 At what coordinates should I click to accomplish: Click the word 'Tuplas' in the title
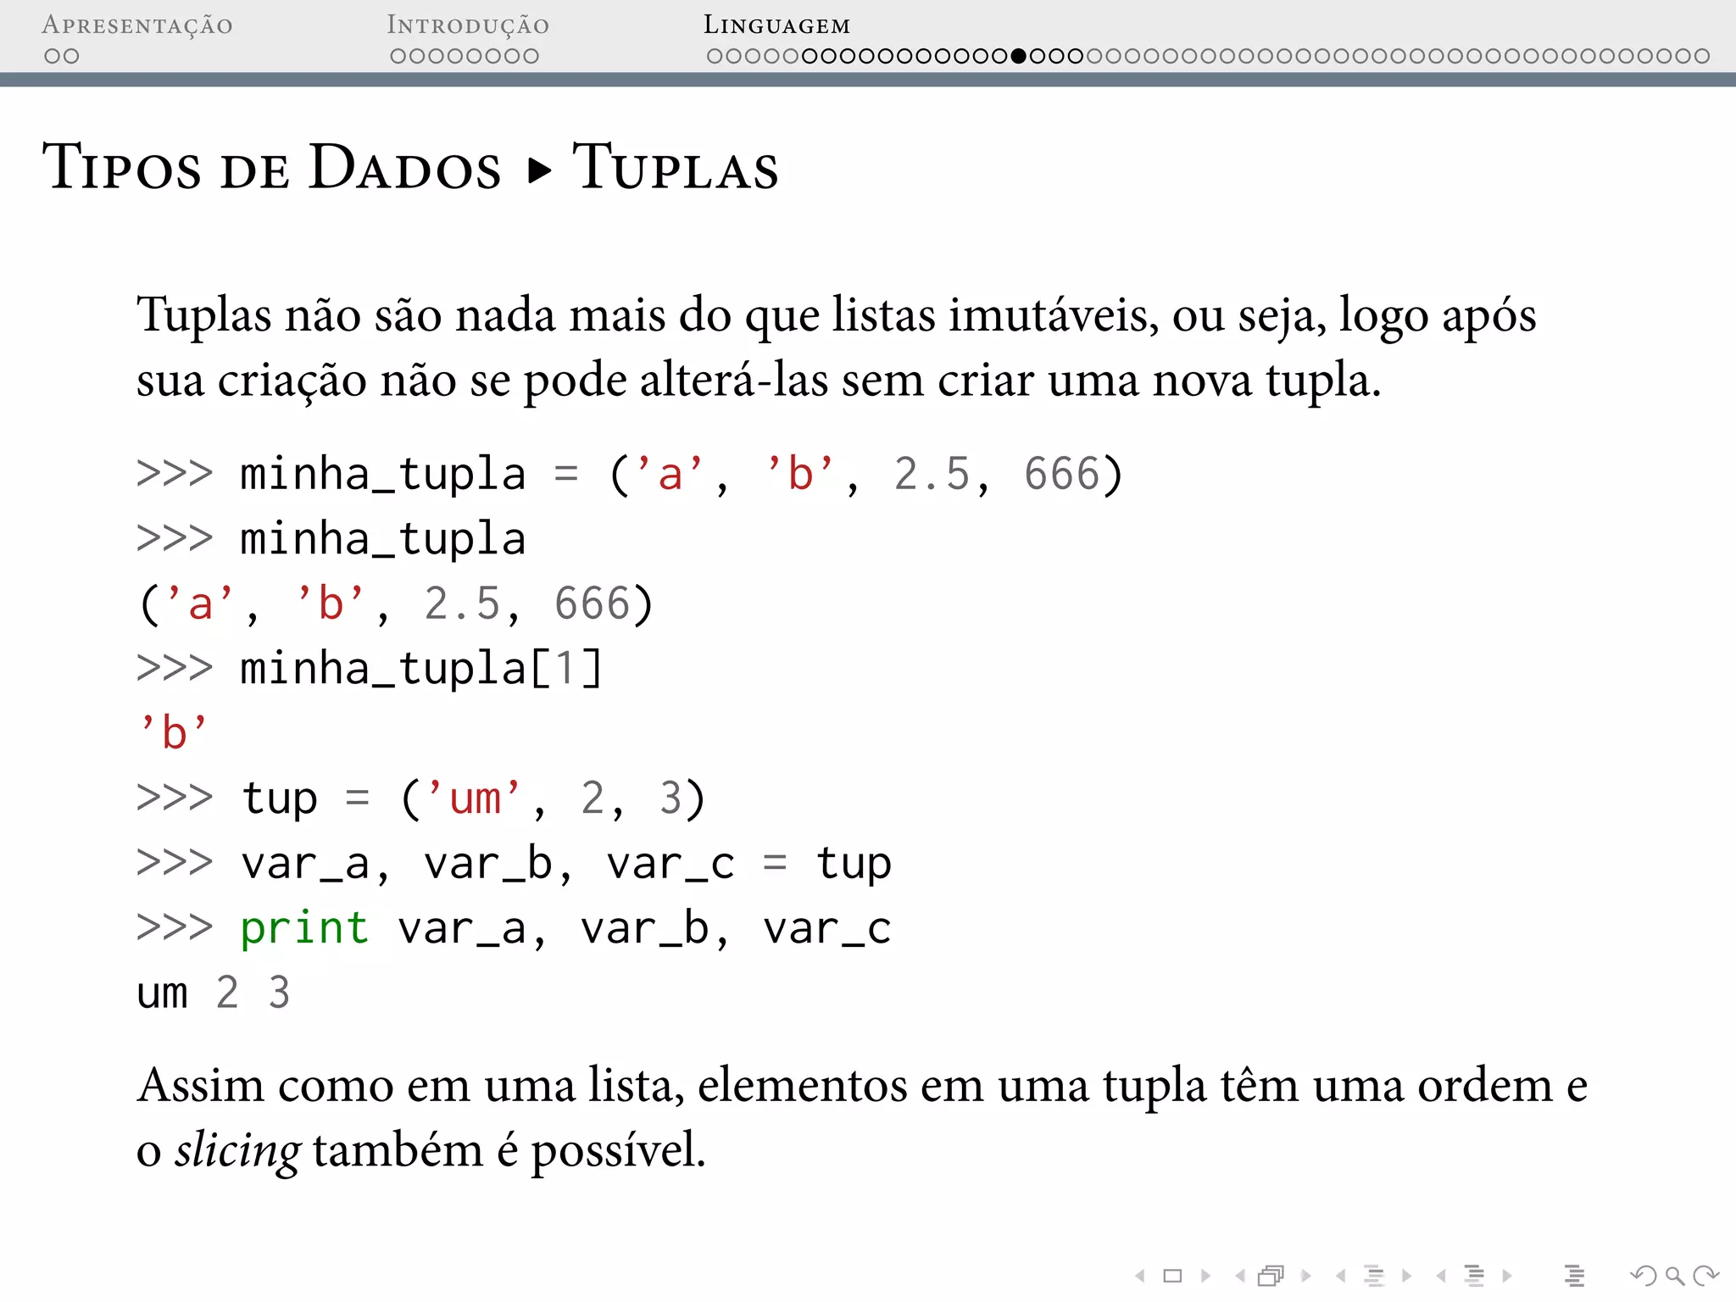[x=676, y=167]
